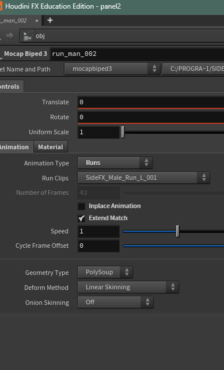Go forward with the arrow icon
224x370 pixels.
tap(10, 36)
